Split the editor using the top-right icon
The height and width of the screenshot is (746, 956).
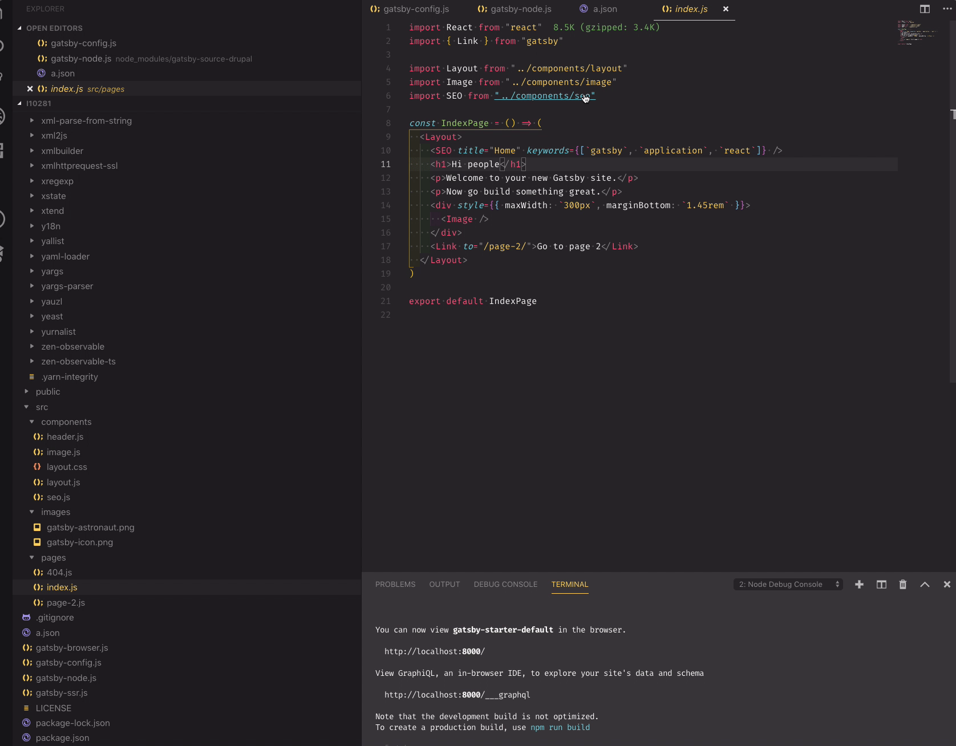point(925,9)
